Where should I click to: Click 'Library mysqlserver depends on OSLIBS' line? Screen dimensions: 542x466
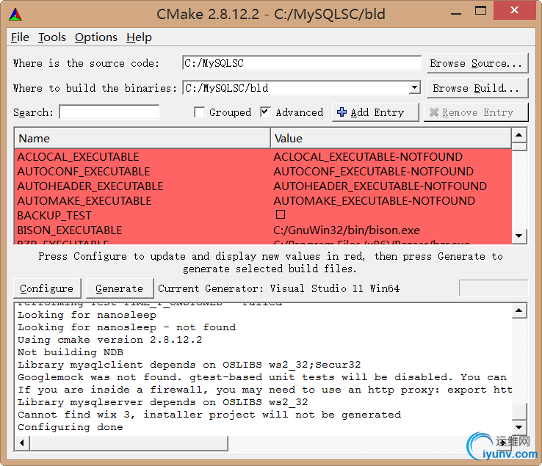[x=162, y=401]
